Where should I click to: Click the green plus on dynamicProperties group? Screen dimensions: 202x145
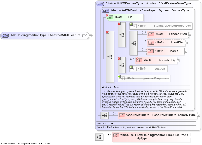119,76
